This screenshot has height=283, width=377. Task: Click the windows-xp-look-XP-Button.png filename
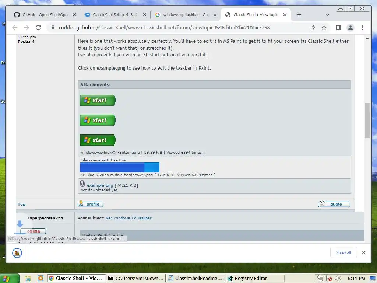pos(110,152)
